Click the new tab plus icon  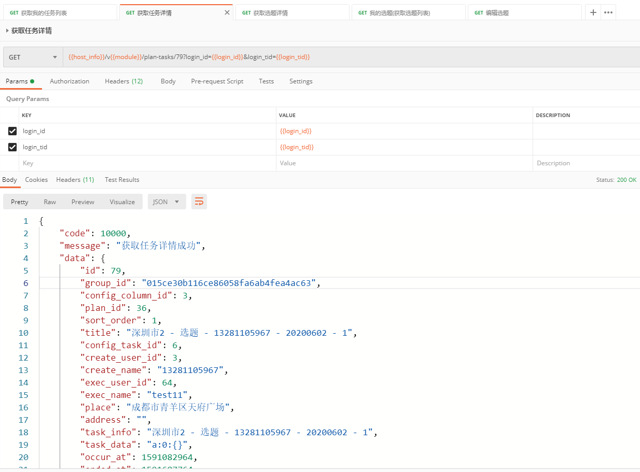pos(593,12)
